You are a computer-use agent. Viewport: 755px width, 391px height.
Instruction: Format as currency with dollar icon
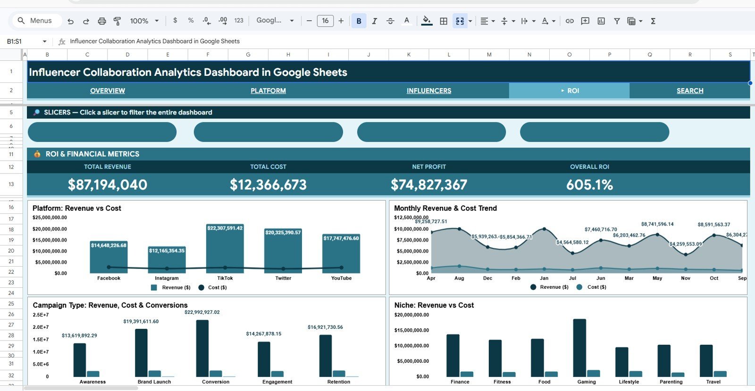coord(175,20)
